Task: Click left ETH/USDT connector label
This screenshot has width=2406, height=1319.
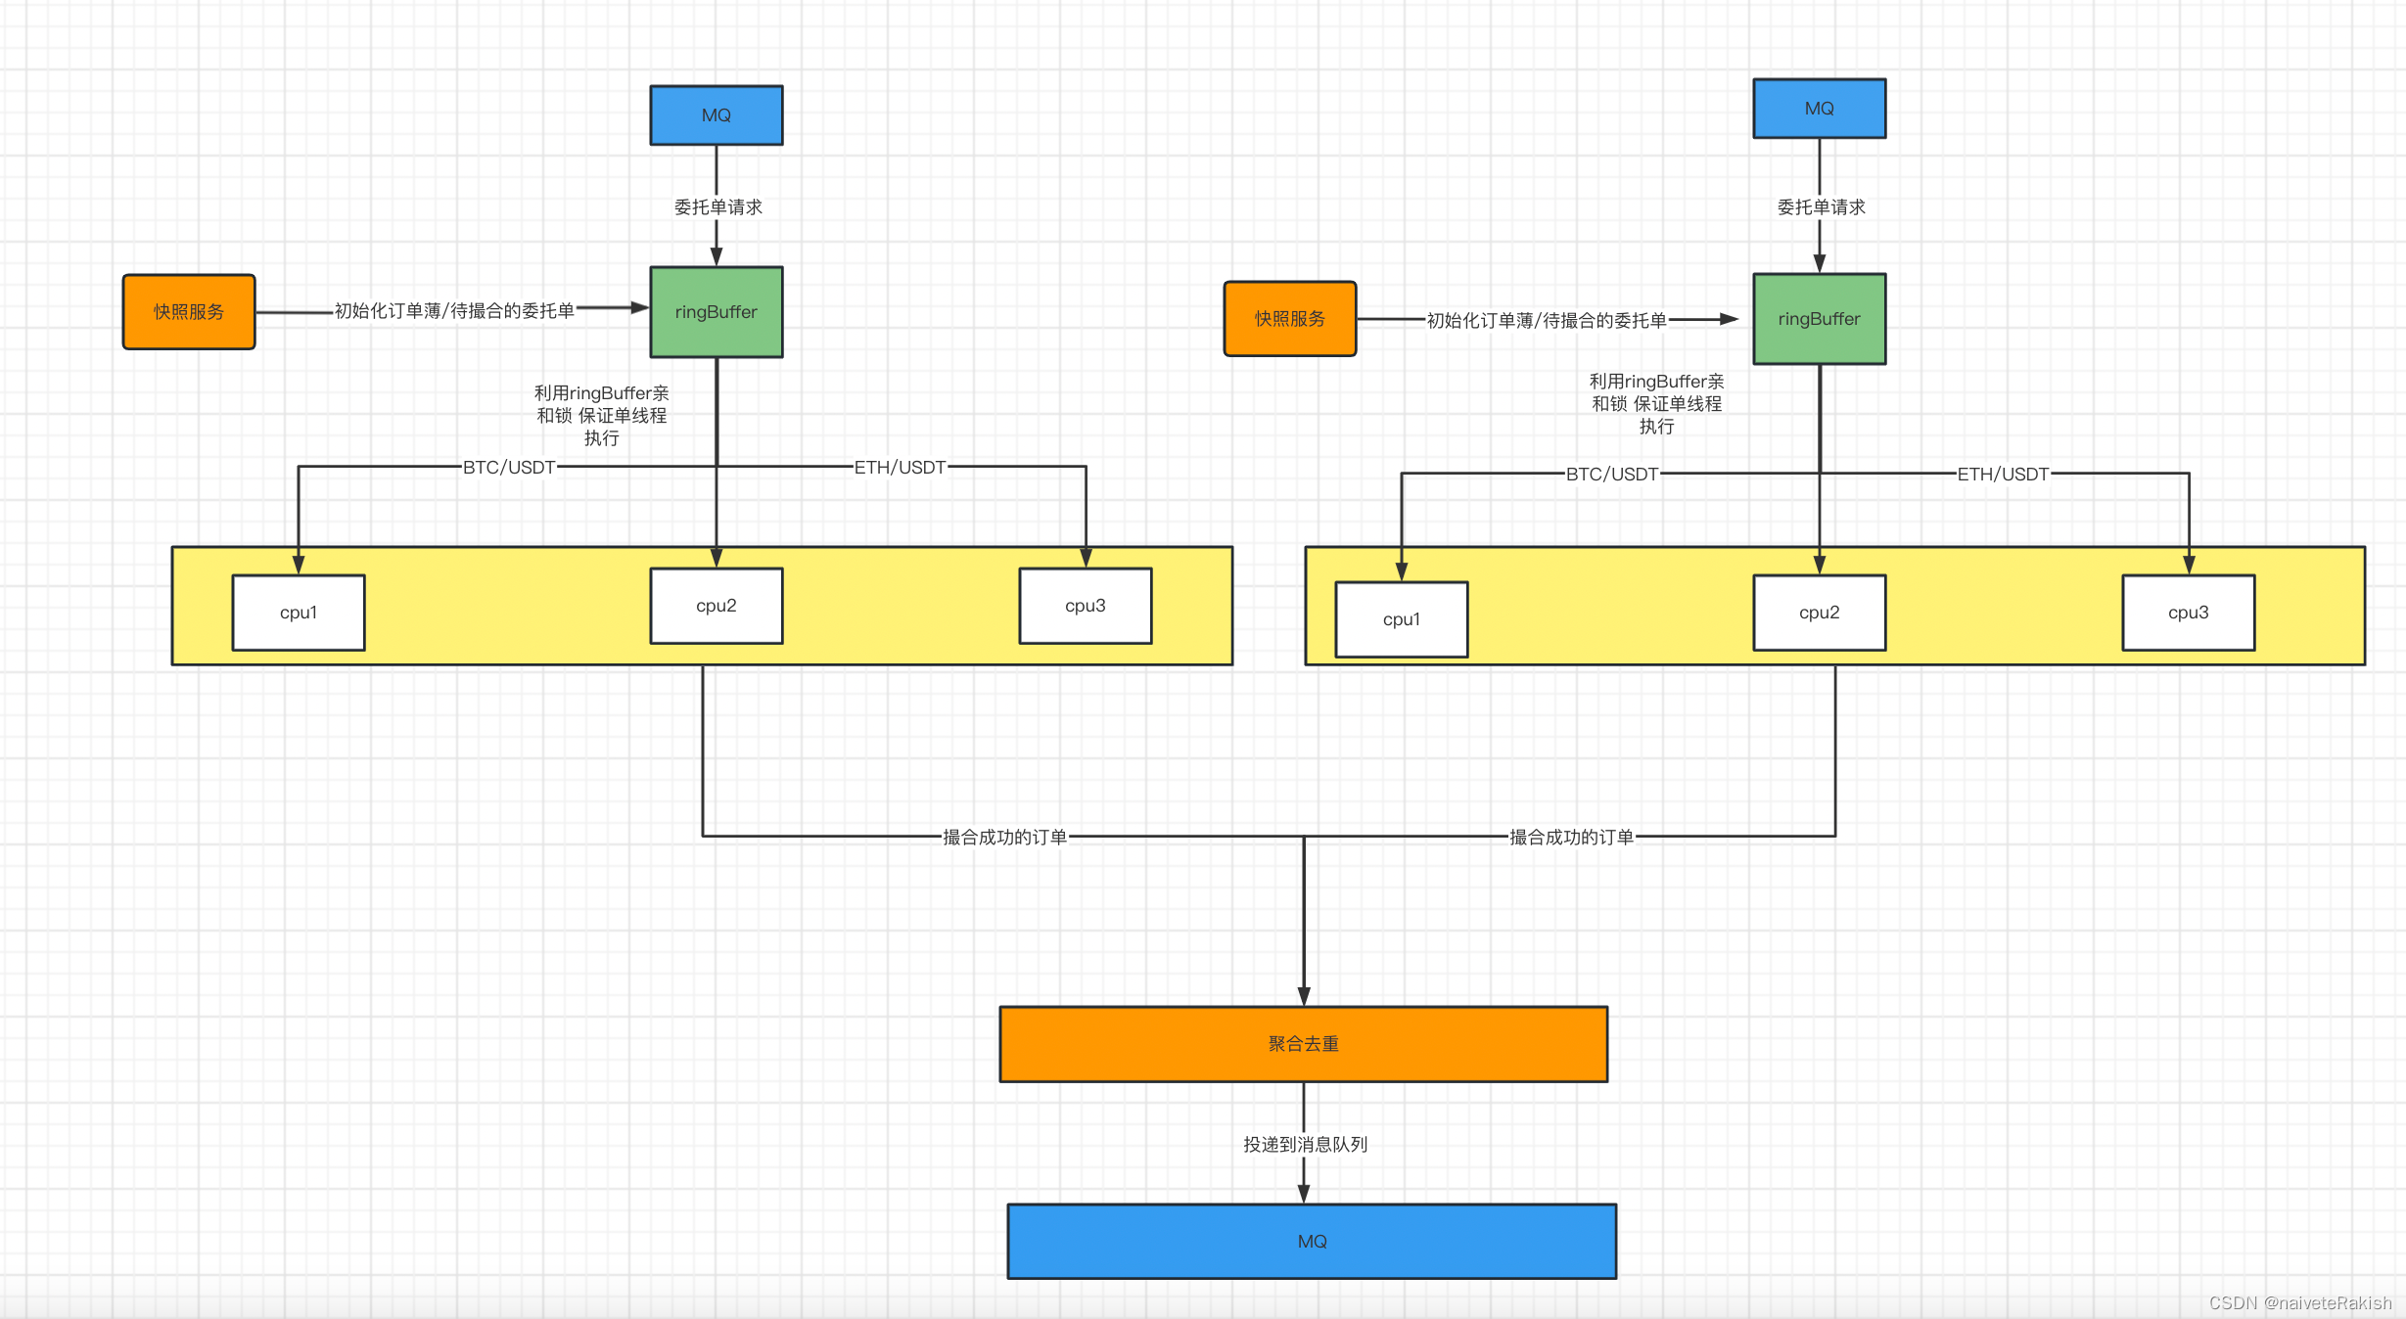Action: click(901, 468)
